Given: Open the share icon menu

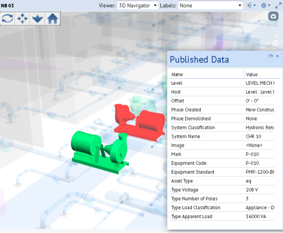Looking at the screenshot, I should coord(251,6).
